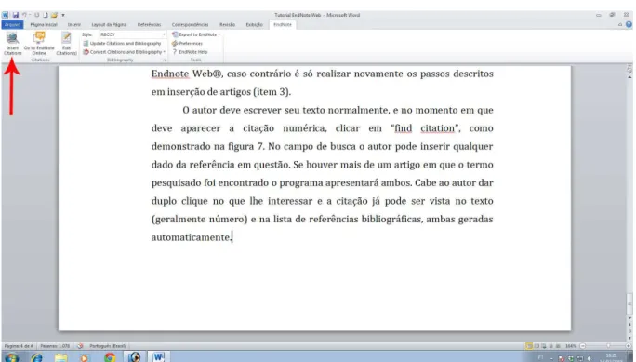Click the underlined word "citation" in the text
Image resolution: width=636 pixels, height=362 pixels.
point(437,128)
